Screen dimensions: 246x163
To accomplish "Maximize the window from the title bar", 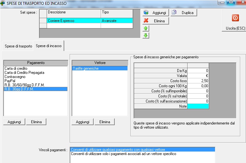I will (231, 2).
